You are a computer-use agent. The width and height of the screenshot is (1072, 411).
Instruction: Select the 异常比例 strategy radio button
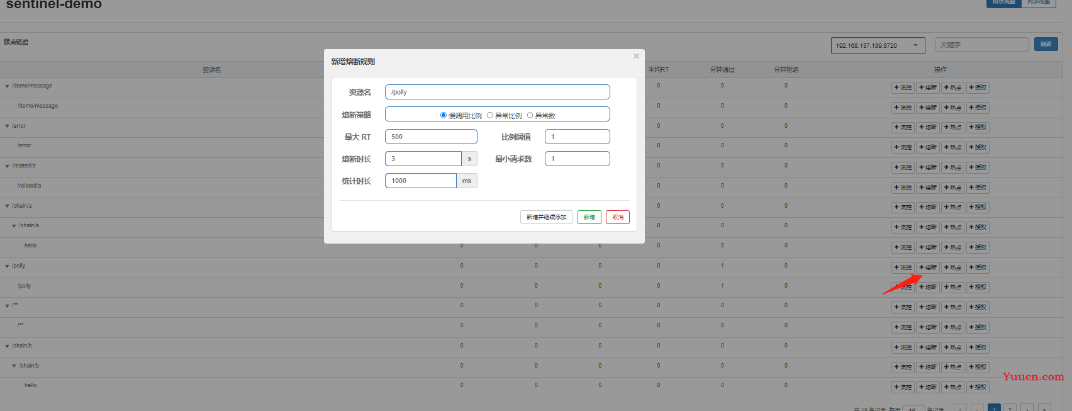490,115
